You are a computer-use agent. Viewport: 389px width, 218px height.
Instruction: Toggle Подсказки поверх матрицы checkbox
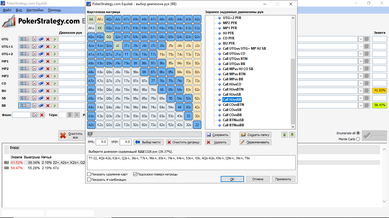(x=135, y=174)
